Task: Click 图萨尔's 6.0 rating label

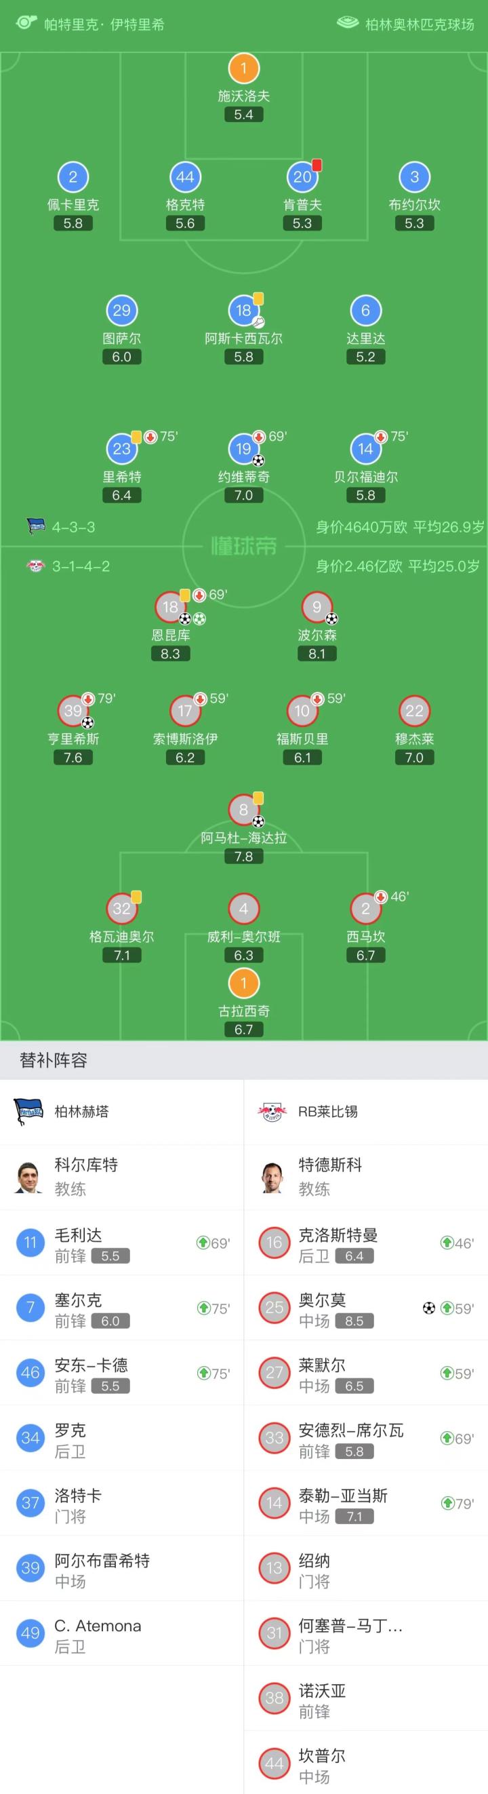Action: 122,357
